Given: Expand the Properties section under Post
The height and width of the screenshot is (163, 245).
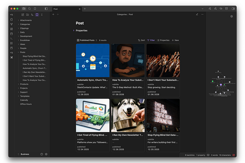Looking at the screenshot, I should pyautogui.click(x=81, y=31).
